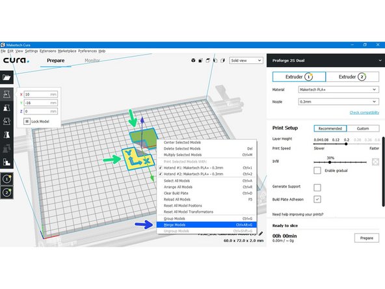Choose Select All Models
Screen dimensions: 385x289
point(207,181)
